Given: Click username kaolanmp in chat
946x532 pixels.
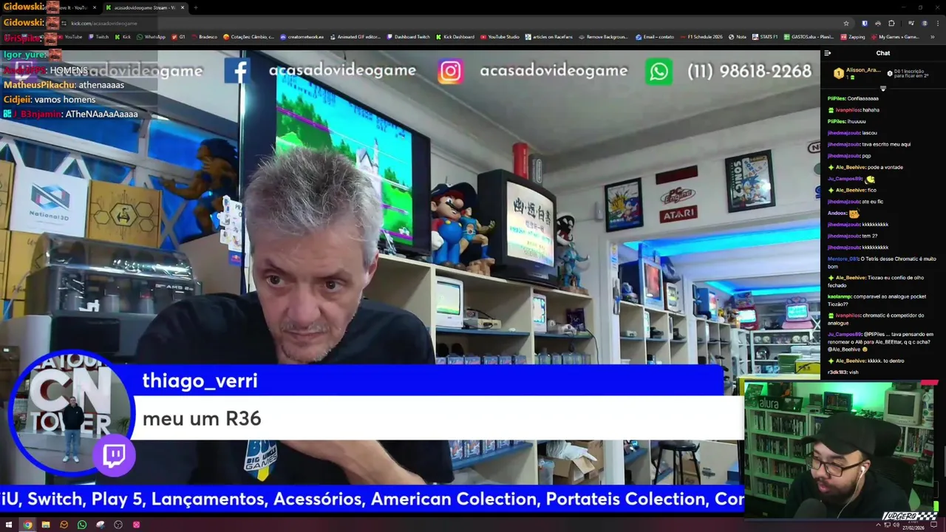Looking at the screenshot, I should click(840, 296).
